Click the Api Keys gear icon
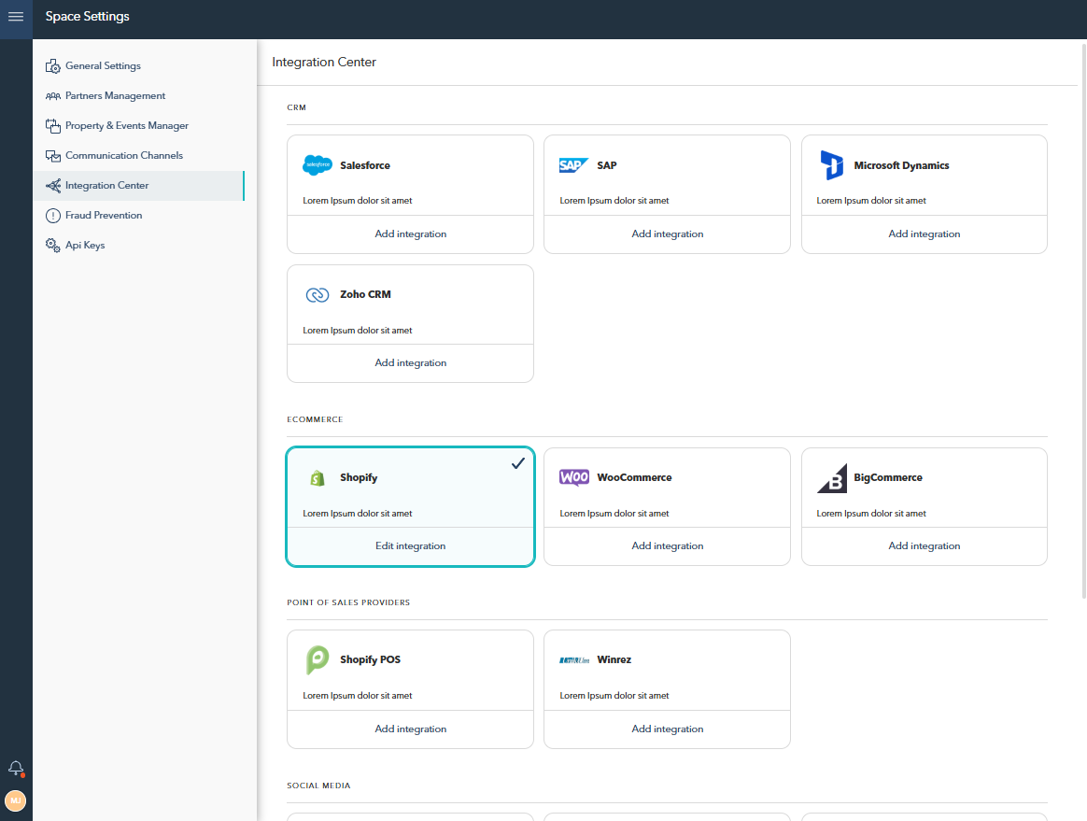 (52, 245)
